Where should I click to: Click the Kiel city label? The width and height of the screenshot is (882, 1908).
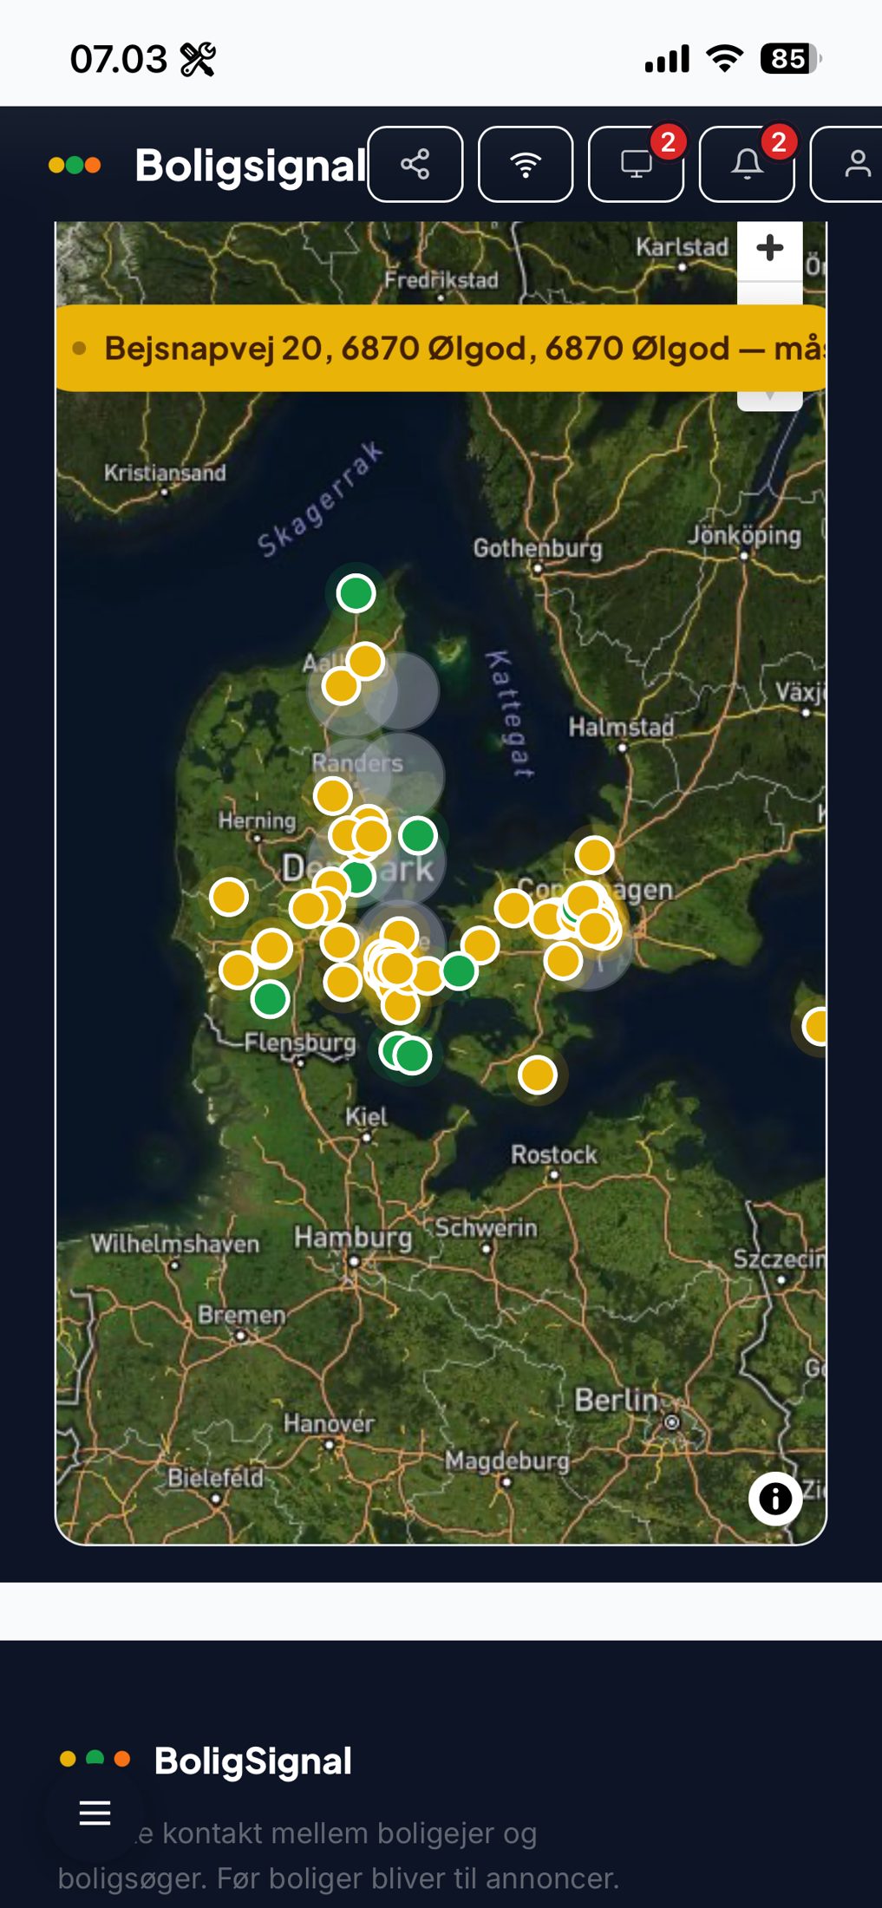[366, 1116]
